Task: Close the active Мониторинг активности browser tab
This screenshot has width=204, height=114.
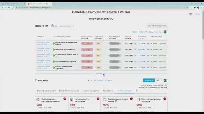Action: [50, 4]
